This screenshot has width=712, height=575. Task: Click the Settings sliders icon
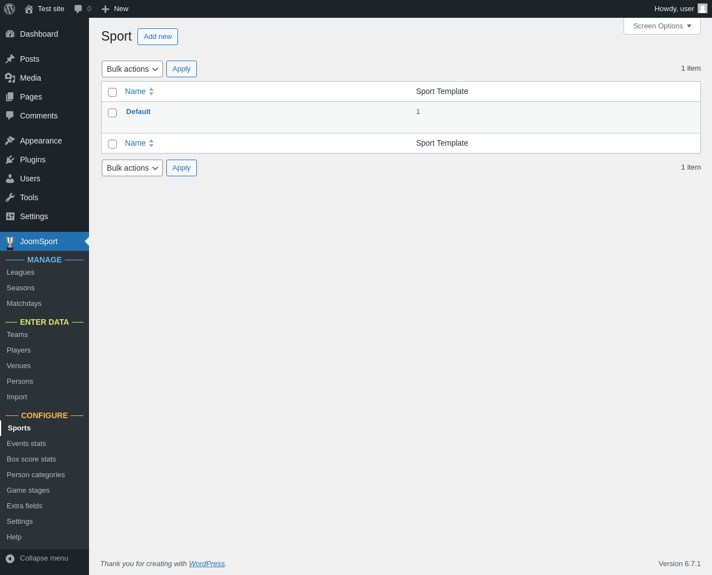pyautogui.click(x=10, y=216)
